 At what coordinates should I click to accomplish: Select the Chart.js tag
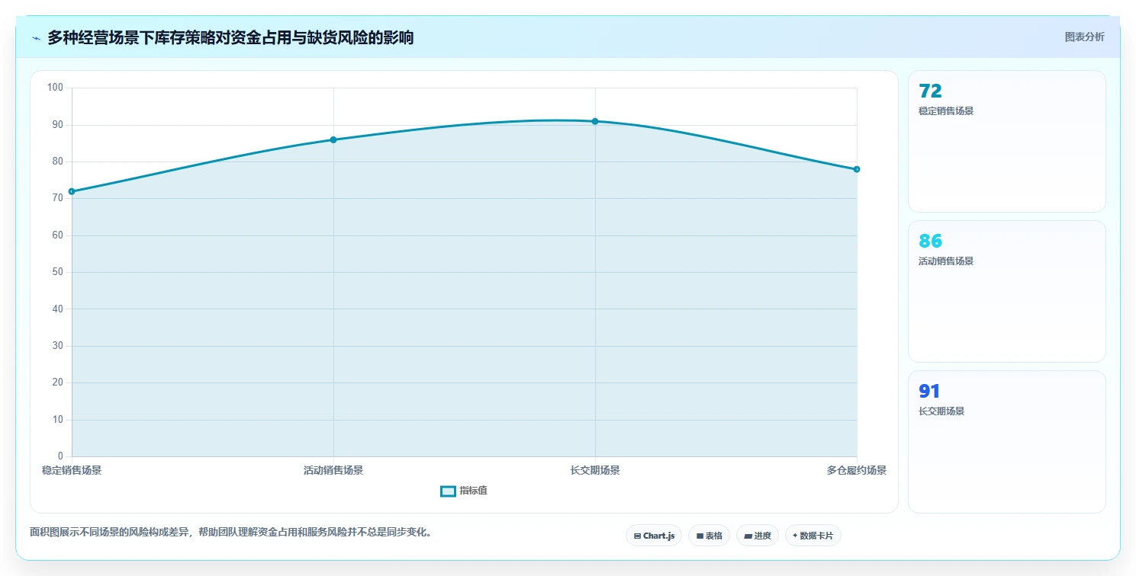(654, 536)
